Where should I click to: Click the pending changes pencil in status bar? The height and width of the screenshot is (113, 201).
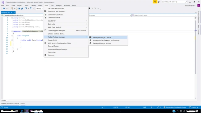click(x=158, y=107)
